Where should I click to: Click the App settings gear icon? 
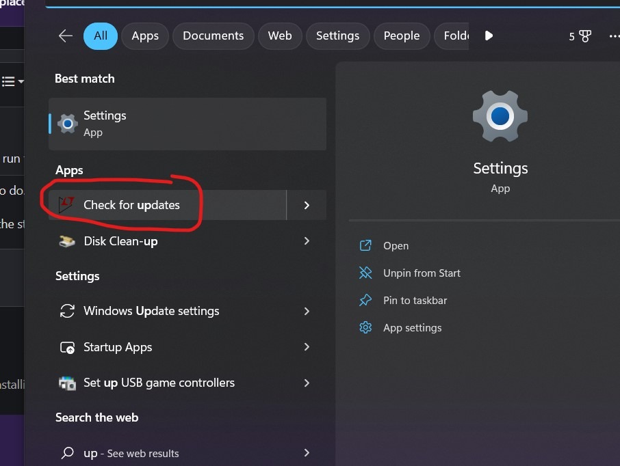(365, 327)
